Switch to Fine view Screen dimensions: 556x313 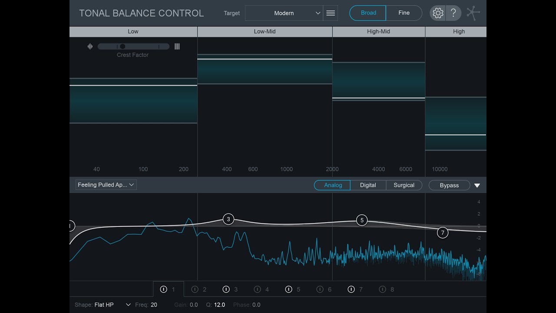click(404, 13)
